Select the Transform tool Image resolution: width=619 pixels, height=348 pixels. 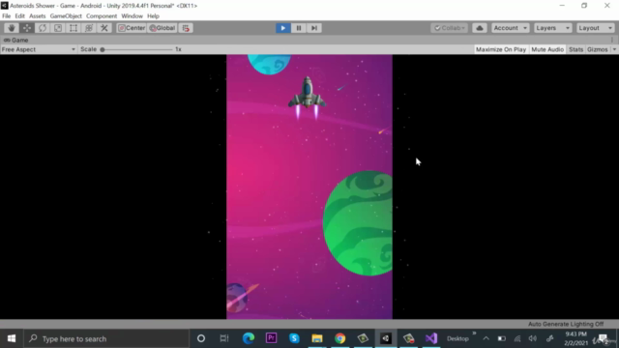coord(89,28)
